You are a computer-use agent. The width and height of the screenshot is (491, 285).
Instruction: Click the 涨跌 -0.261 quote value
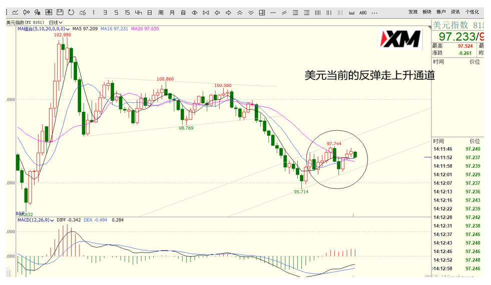coord(464,53)
